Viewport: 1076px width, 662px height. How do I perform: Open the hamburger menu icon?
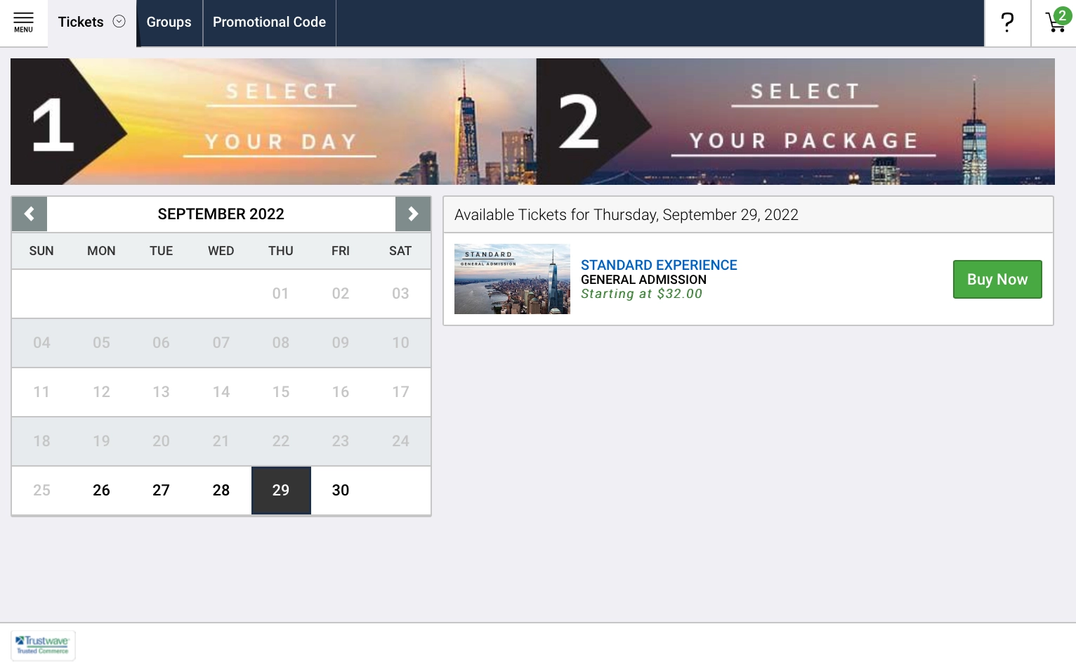[x=23, y=22]
